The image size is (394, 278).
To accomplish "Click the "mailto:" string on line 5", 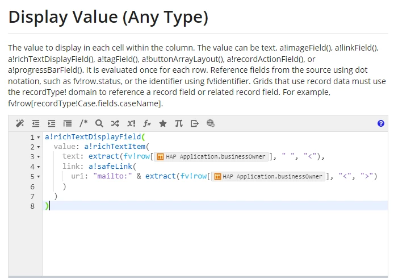I will pyautogui.click(x=112, y=176).
